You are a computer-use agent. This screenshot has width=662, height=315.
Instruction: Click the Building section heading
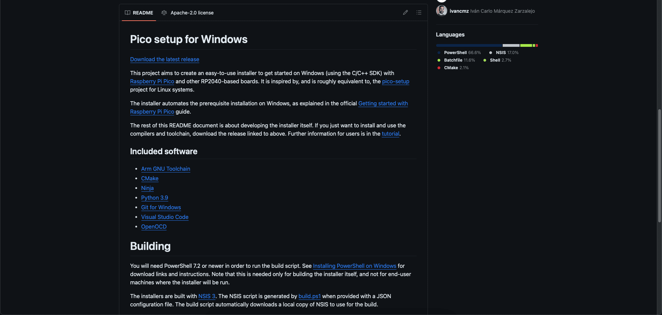click(150, 246)
